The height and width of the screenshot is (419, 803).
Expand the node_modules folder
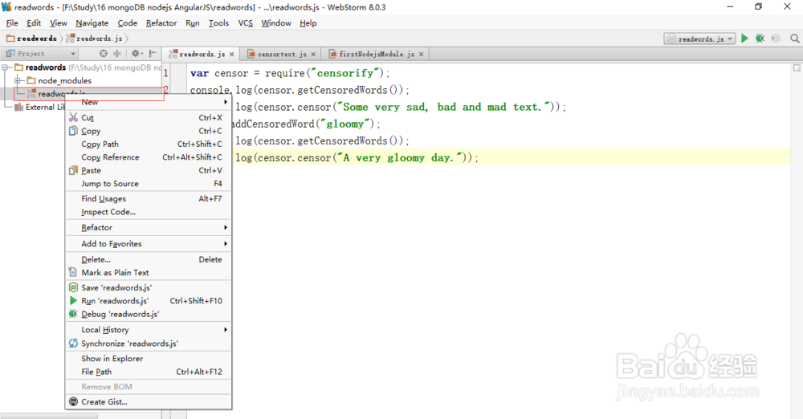pyautogui.click(x=17, y=80)
